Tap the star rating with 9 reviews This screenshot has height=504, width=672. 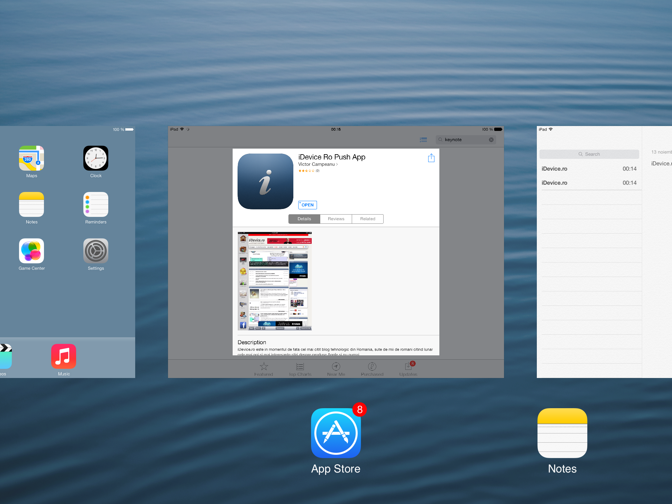309,171
